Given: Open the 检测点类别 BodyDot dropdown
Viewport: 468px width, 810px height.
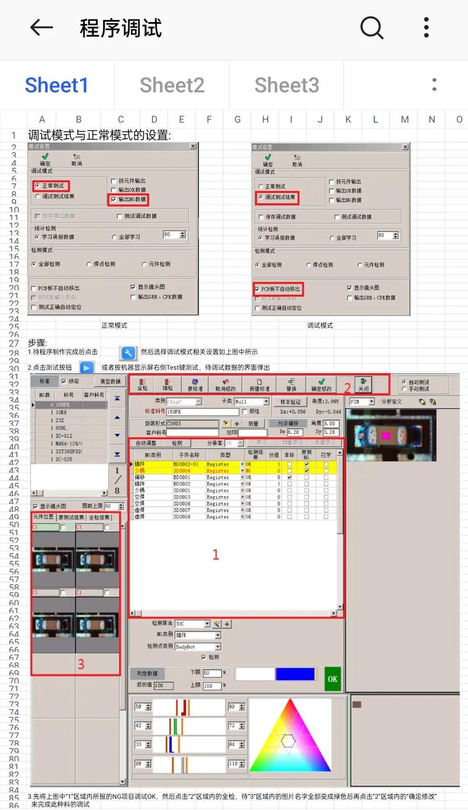Looking at the screenshot, I should pos(217,646).
